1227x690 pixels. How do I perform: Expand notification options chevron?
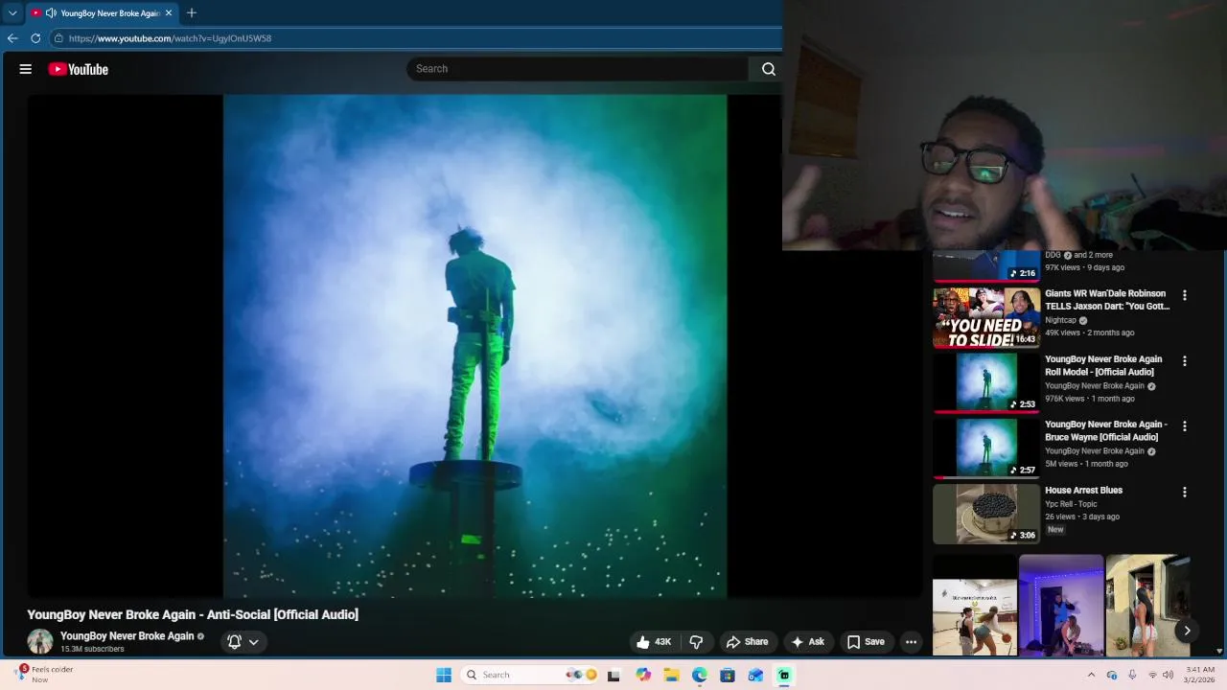254,642
